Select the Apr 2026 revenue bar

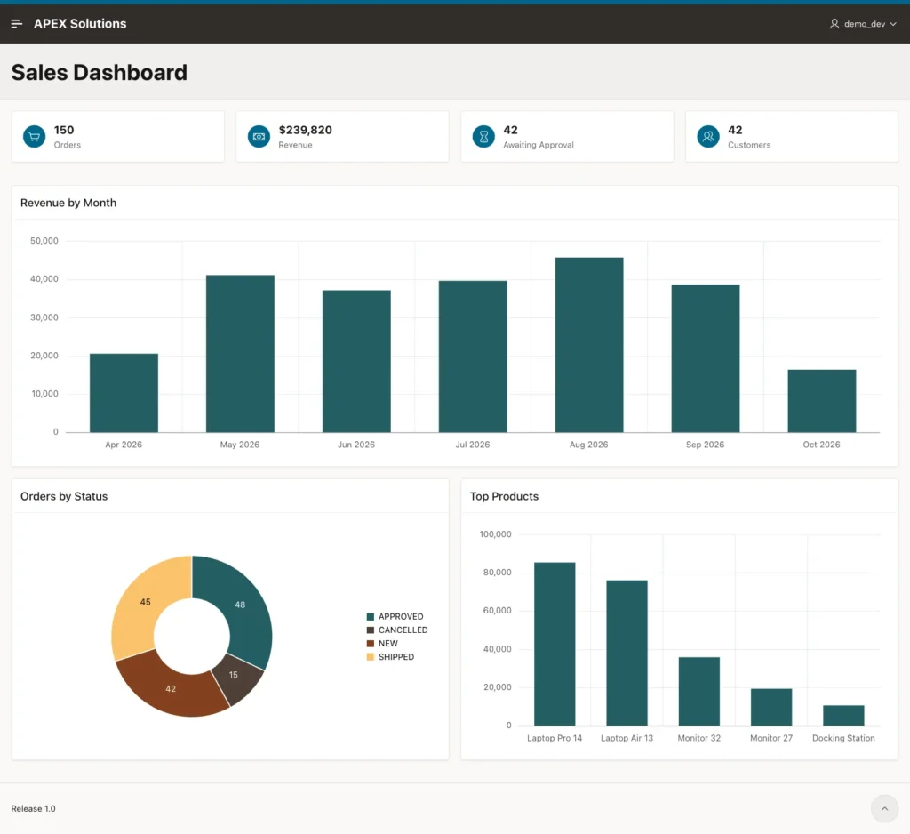coord(124,393)
